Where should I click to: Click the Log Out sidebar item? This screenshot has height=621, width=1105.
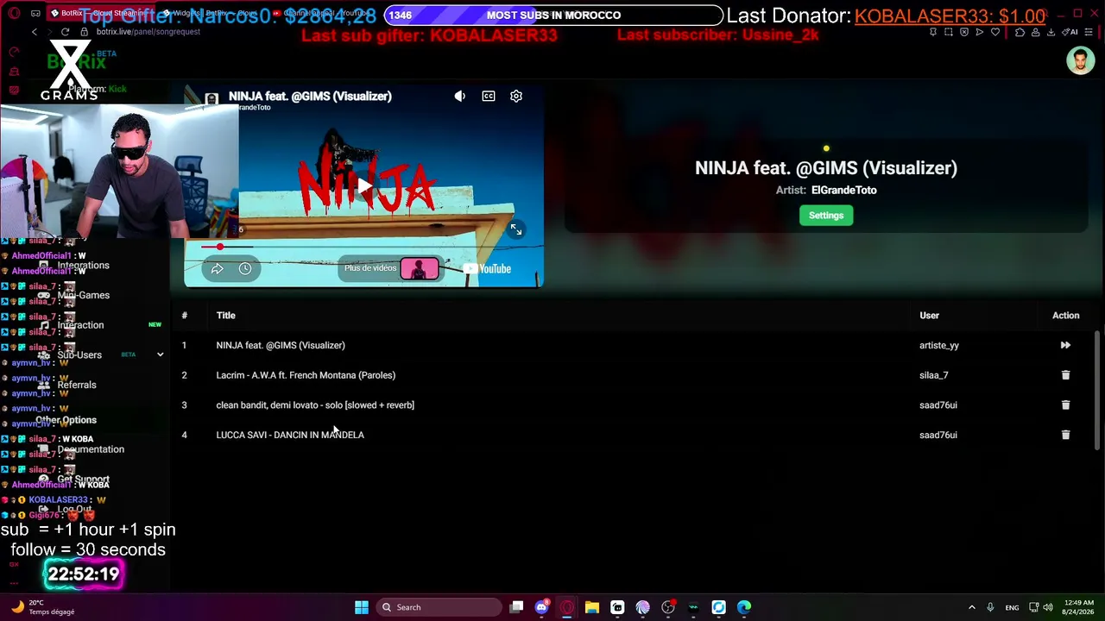click(75, 509)
